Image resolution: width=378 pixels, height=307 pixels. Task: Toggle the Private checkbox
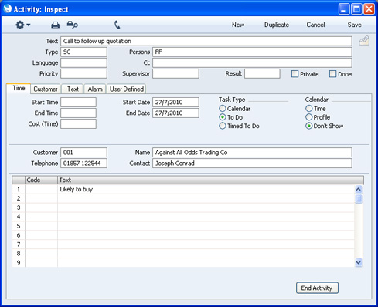(x=295, y=74)
